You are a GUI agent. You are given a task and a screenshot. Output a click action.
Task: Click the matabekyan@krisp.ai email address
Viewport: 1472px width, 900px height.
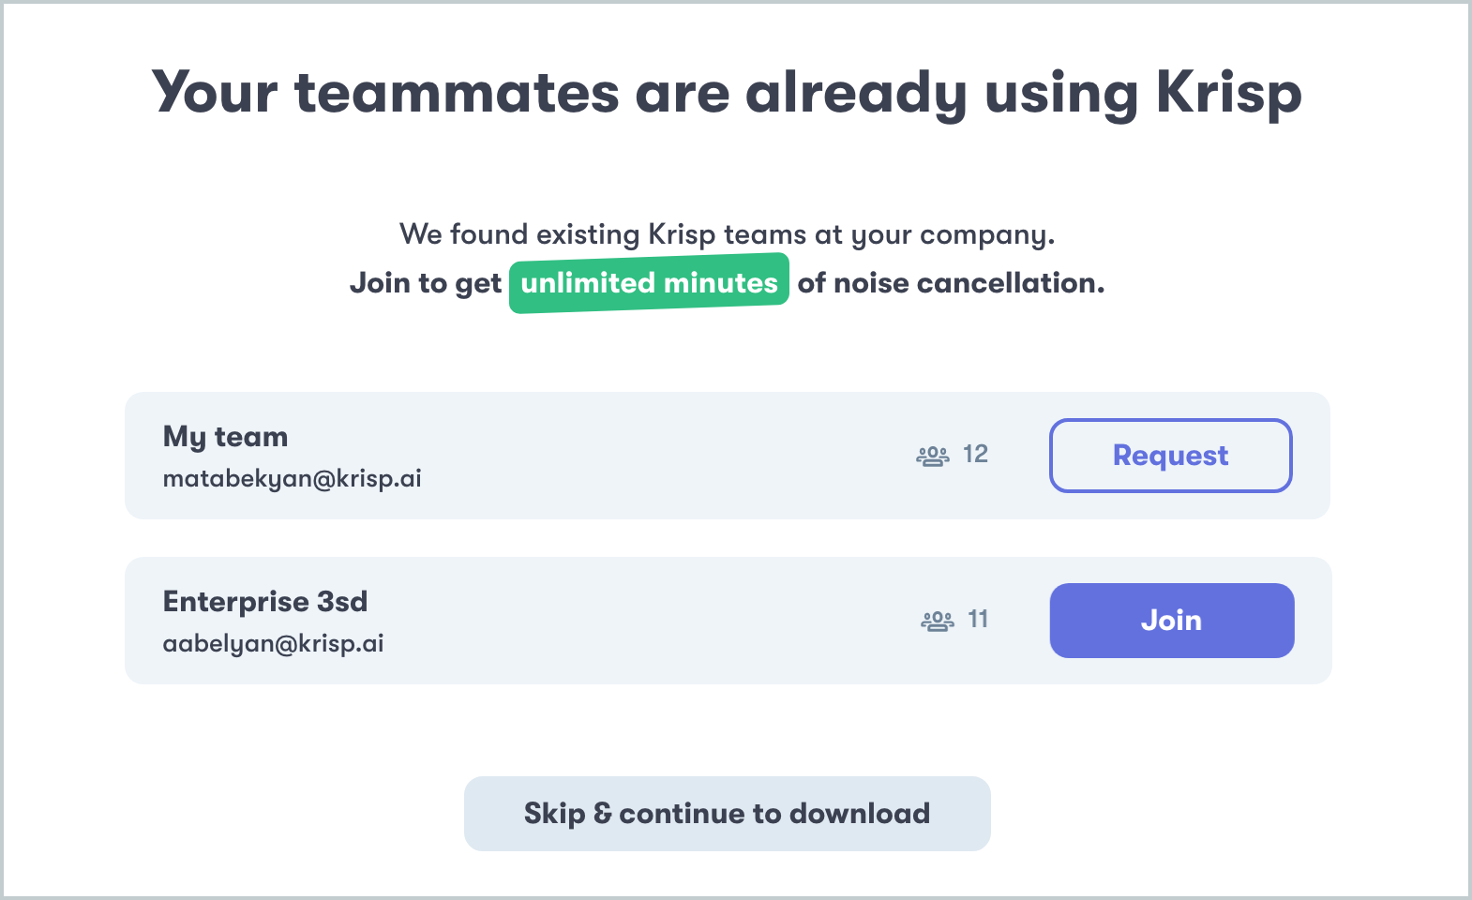point(292,479)
